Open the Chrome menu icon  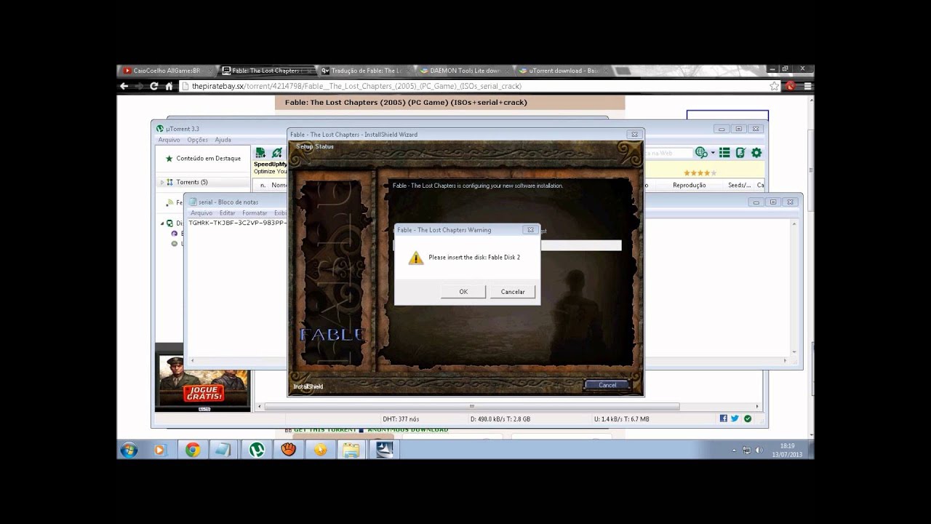click(x=807, y=86)
